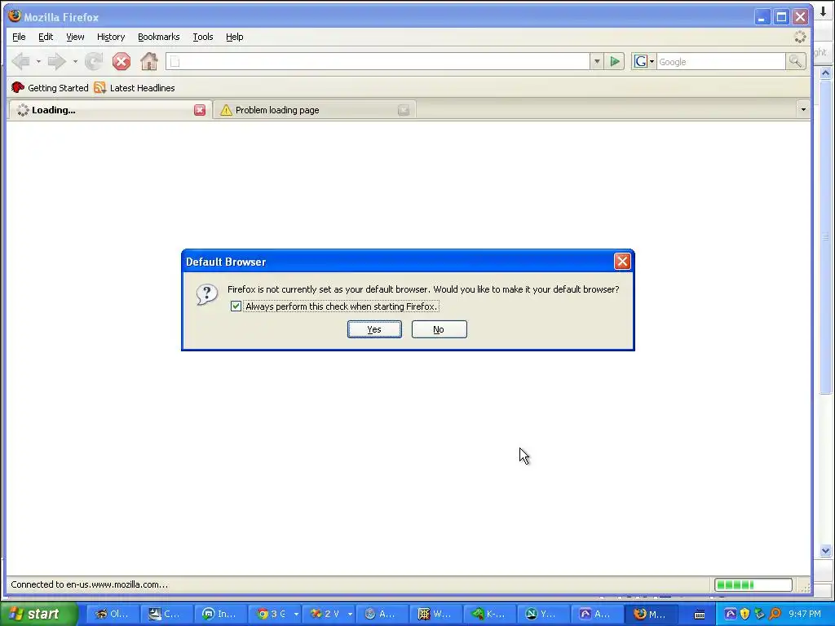Click the Firefox icon in title bar
The image size is (835, 626).
pyautogui.click(x=15, y=16)
